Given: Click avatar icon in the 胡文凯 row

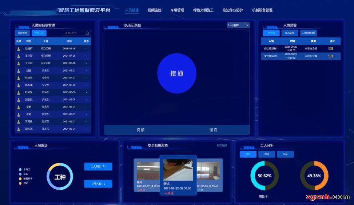Looking at the screenshot, I should (19, 129).
